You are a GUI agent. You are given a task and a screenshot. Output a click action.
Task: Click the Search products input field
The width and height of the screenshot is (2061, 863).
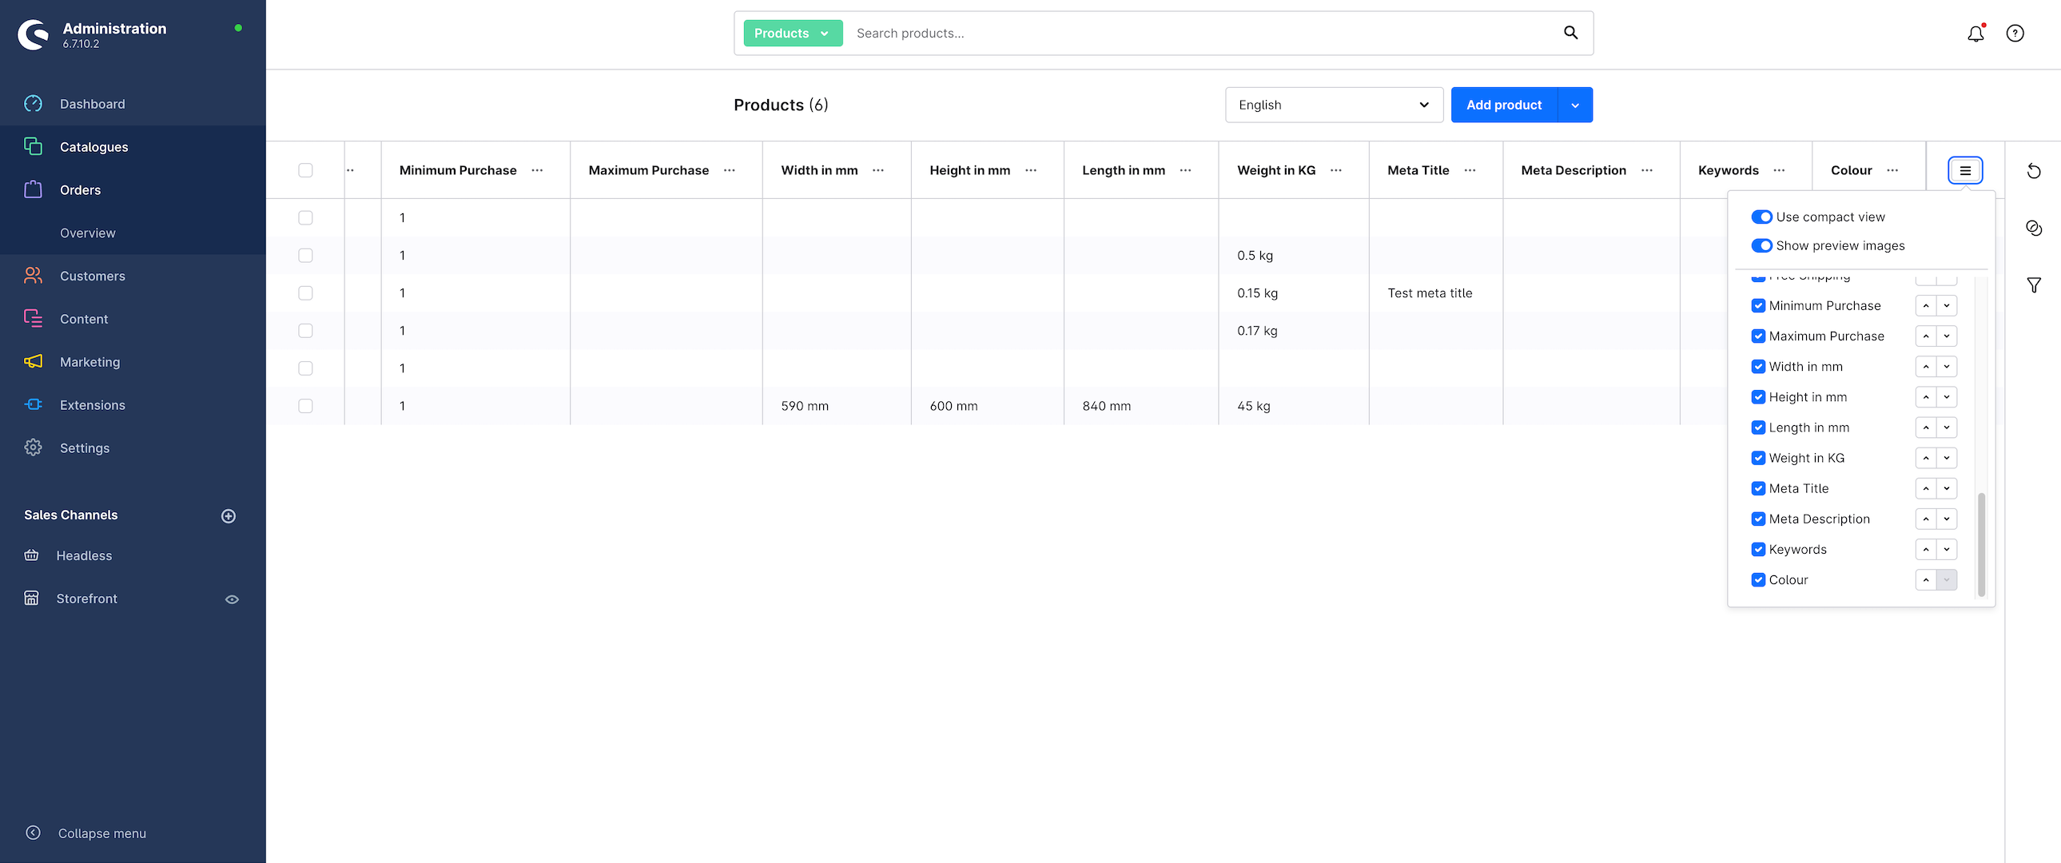pos(1200,33)
